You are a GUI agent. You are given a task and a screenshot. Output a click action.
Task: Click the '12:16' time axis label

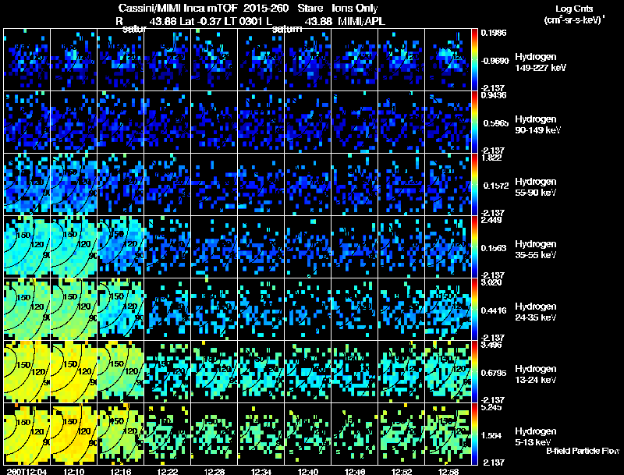tap(121, 471)
